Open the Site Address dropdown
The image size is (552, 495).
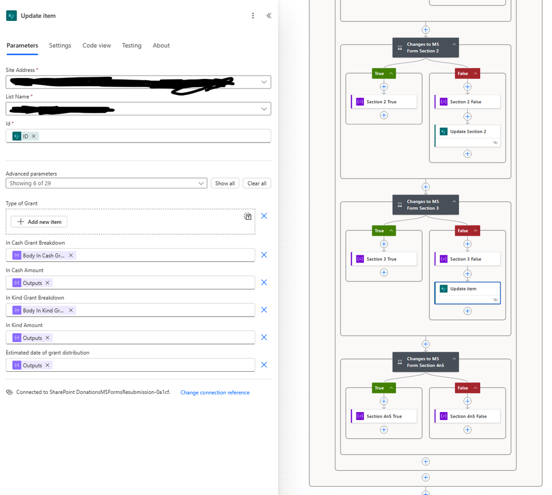[x=264, y=82]
